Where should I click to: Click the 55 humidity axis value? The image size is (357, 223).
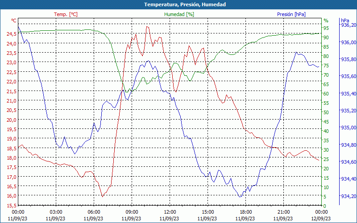click(x=326, y=103)
